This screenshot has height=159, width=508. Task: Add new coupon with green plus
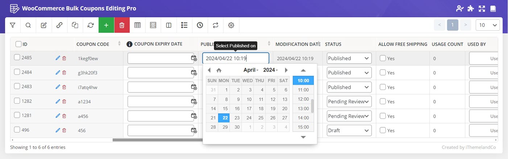point(106,25)
